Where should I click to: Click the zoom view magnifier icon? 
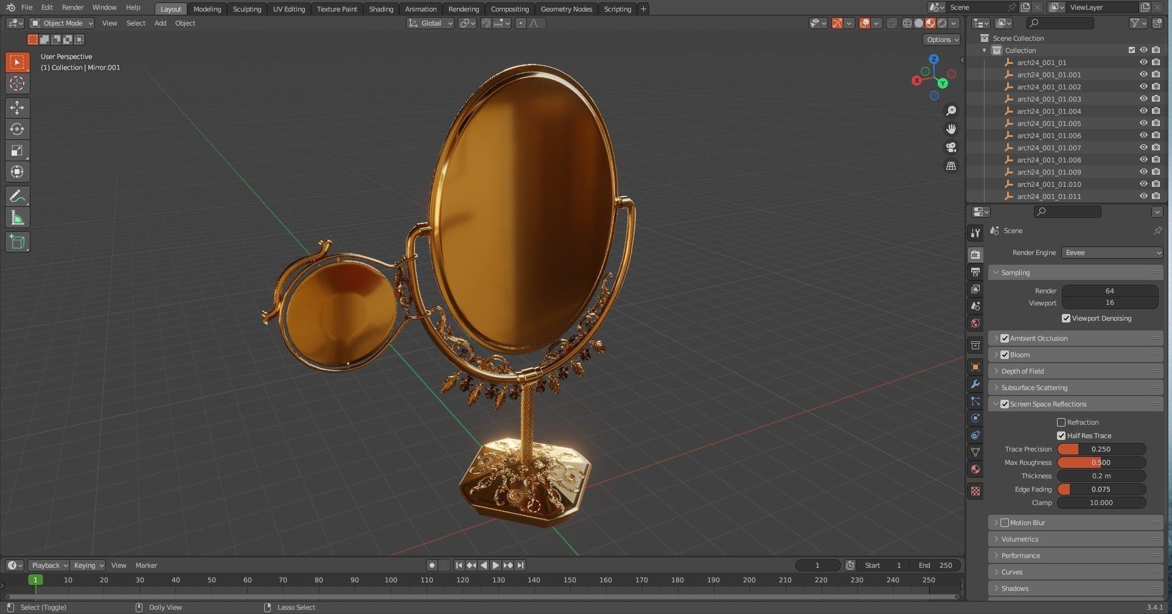(951, 111)
